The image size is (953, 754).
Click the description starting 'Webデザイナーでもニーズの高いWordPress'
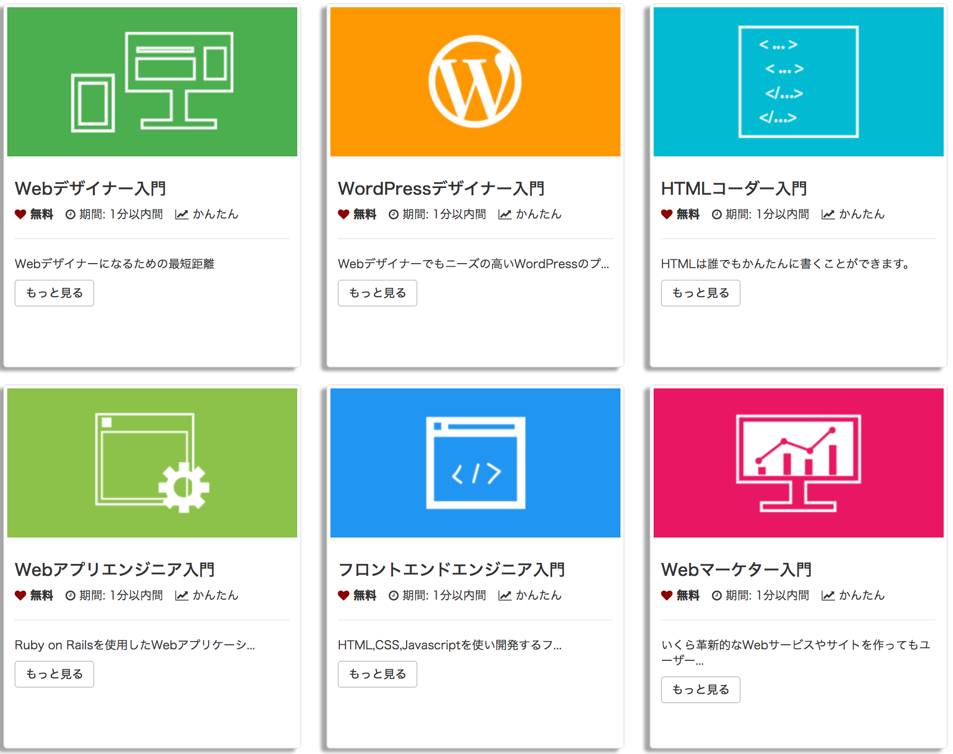(473, 264)
